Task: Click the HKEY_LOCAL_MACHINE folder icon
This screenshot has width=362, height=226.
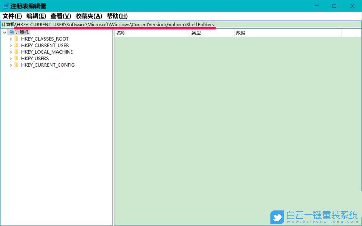Action: click(x=17, y=52)
